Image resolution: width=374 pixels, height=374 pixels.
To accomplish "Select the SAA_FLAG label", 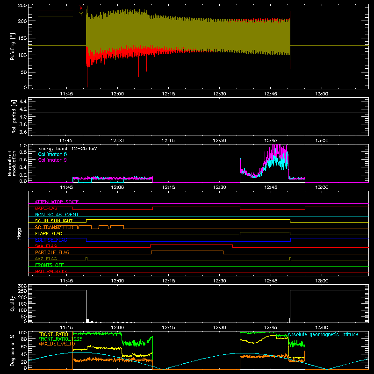I will (x=46, y=246).
